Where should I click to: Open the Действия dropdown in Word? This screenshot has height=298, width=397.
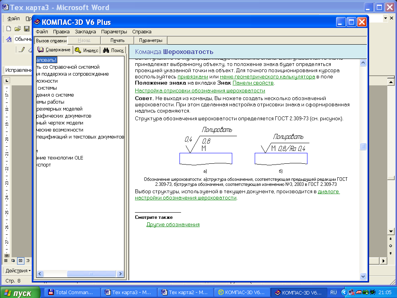[18, 270]
